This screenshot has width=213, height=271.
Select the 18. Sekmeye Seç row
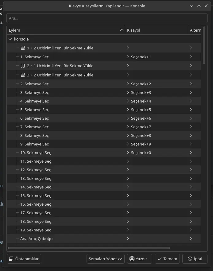click(104, 221)
